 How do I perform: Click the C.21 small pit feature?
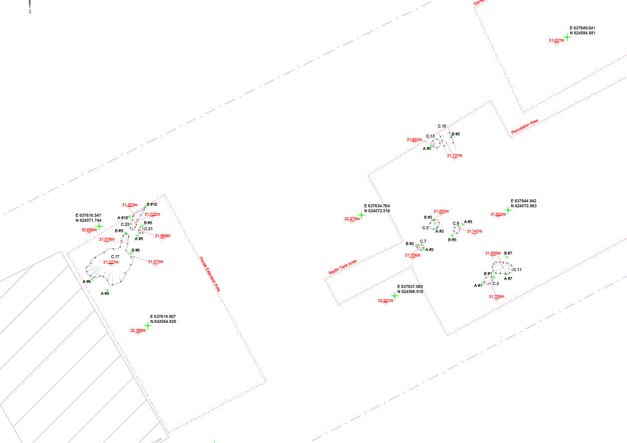[x=141, y=230]
